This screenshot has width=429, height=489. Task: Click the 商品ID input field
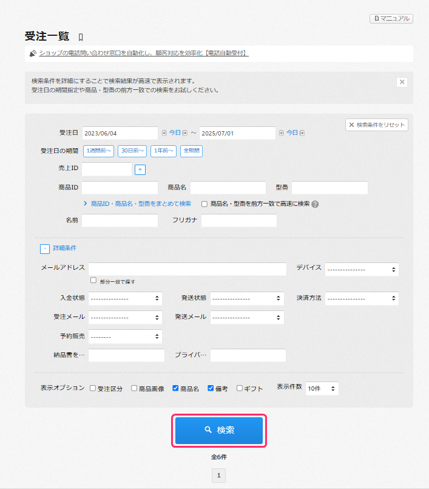tap(120, 188)
